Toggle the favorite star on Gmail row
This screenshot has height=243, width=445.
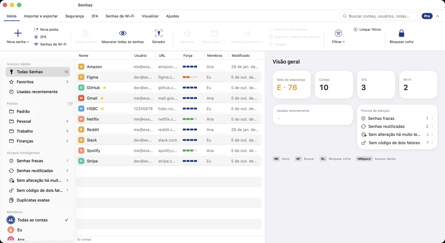[x=102, y=98]
